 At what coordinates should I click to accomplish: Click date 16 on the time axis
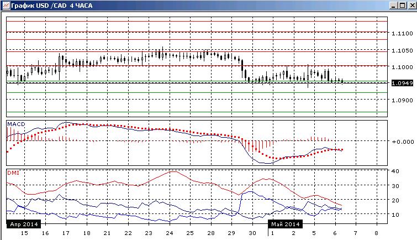pyautogui.click(x=45, y=233)
